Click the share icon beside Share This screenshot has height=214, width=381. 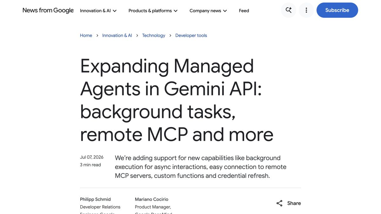(279, 203)
